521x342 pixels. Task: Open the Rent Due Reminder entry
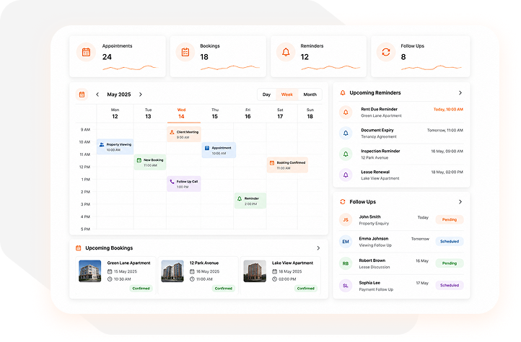pos(401,113)
